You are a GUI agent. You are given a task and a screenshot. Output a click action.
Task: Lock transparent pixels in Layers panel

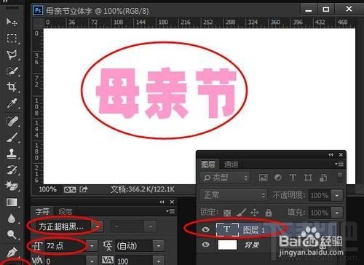coord(227,213)
